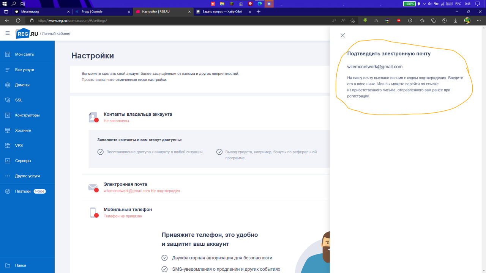Open browser settings ellipsis menu

(x=478, y=20)
